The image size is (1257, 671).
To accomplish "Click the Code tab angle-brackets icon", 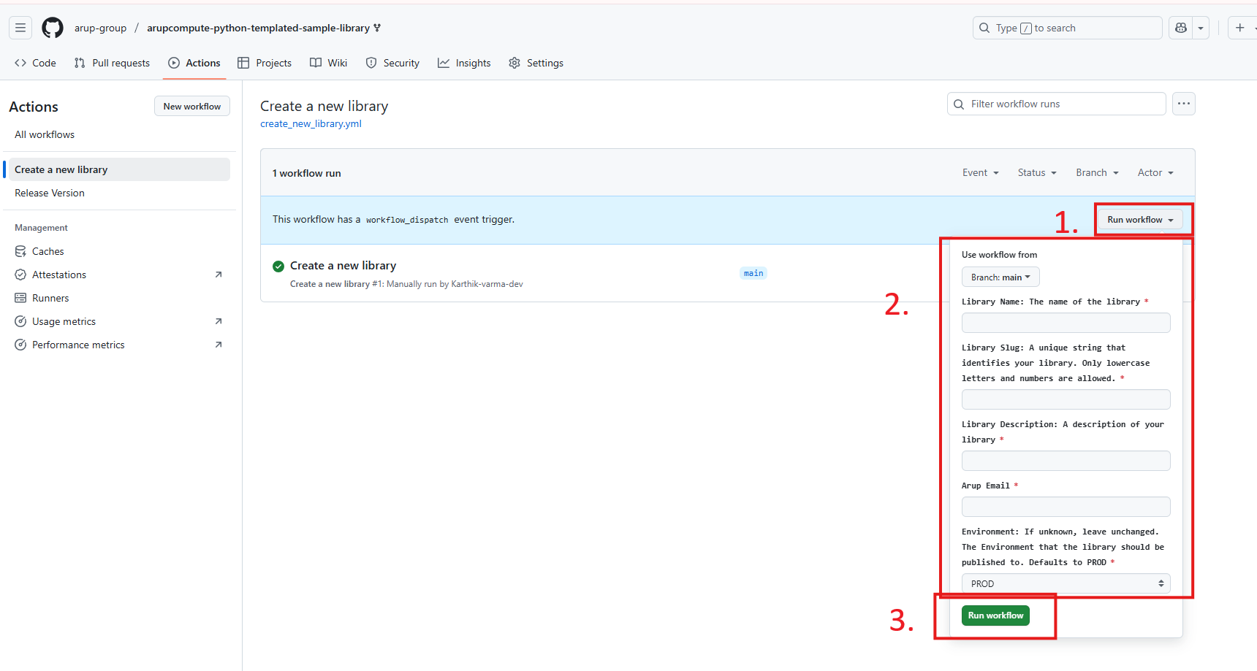I will pos(20,63).
